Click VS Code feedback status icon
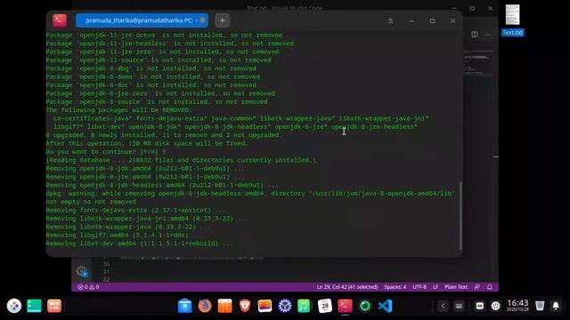The height and width of the screenshot is (320, 570). (x=477, y=287)
